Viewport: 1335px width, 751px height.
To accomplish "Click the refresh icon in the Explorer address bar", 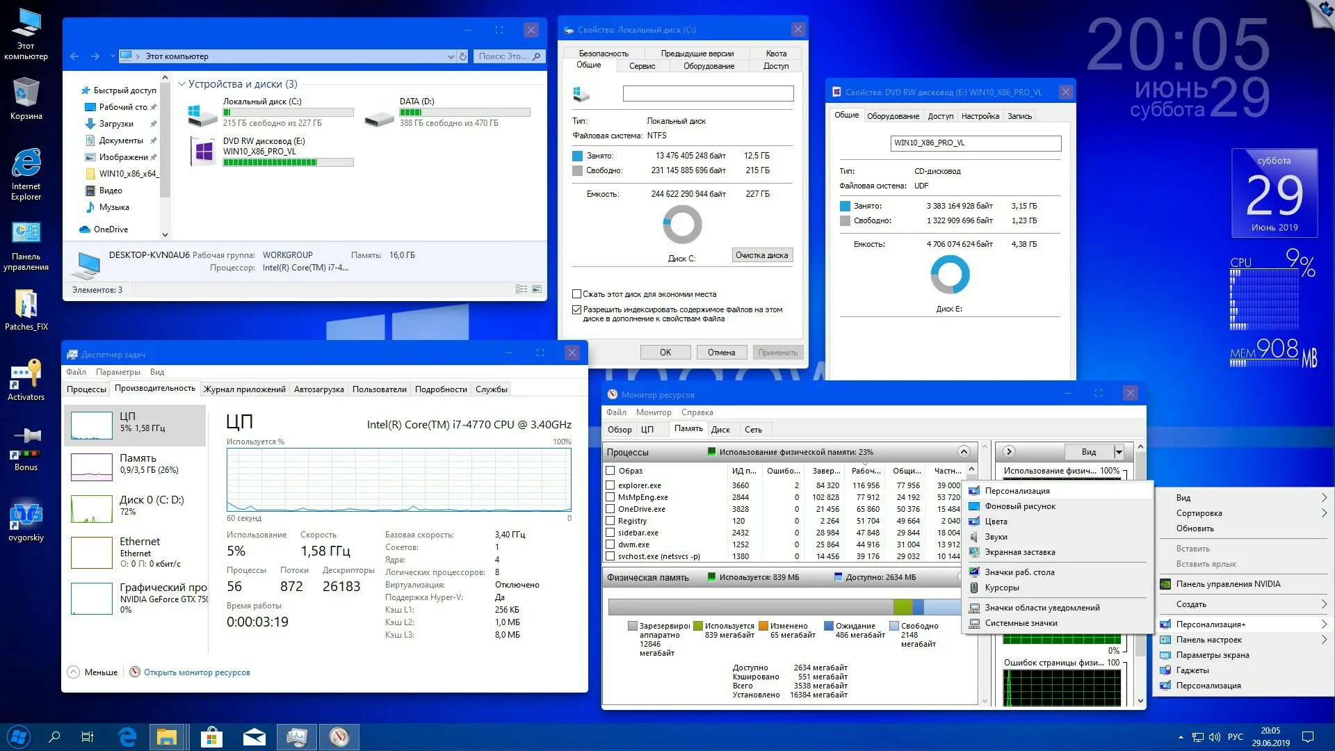I will 463,56.
